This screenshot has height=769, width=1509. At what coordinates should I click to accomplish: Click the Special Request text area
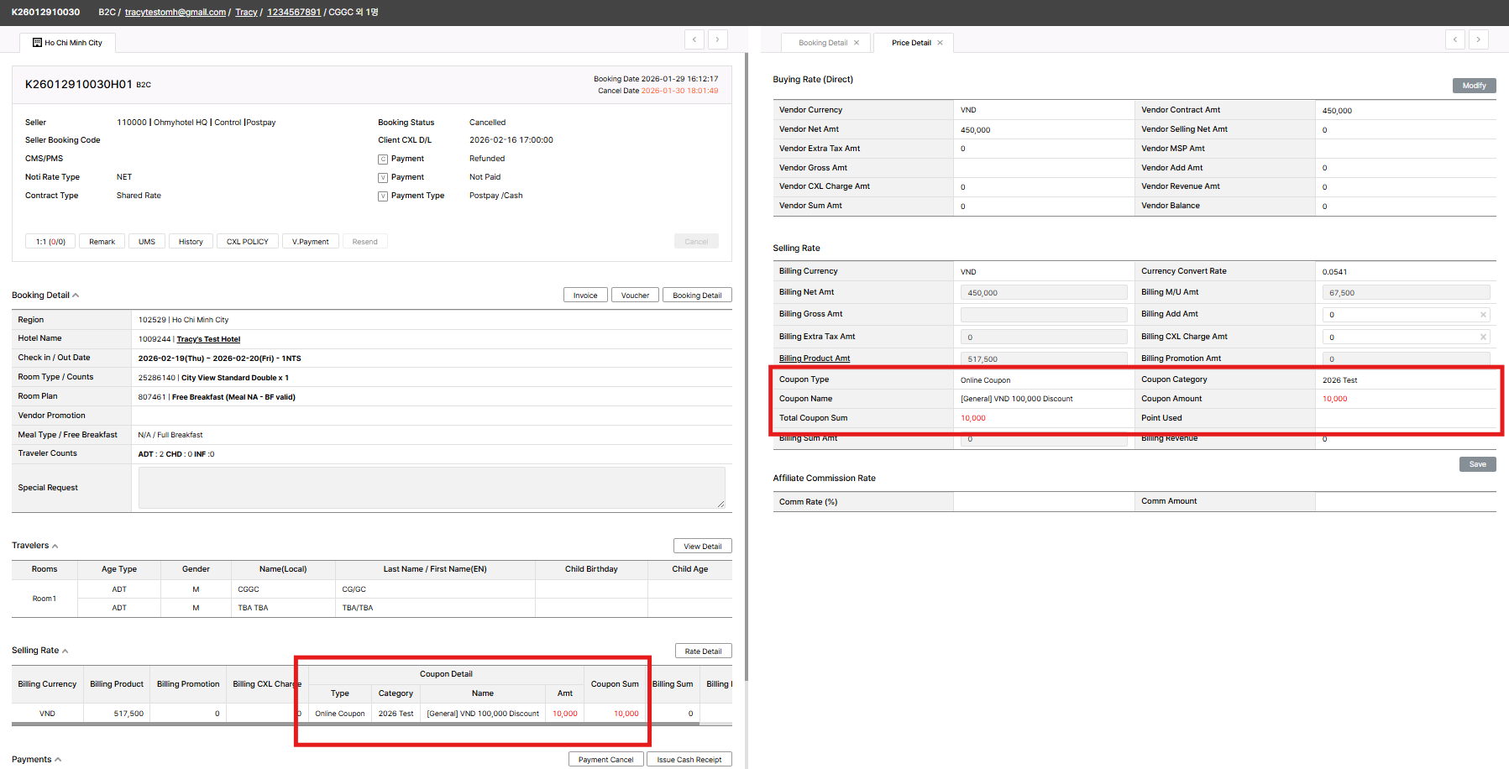[431, 488]
